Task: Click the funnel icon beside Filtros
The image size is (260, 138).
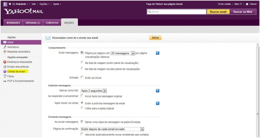Action: pos(5,76)
